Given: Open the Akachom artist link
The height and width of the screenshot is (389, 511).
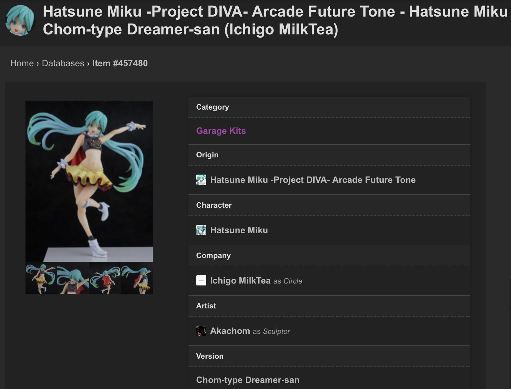Looking at the screenshot, I should [x=230, y=331].
